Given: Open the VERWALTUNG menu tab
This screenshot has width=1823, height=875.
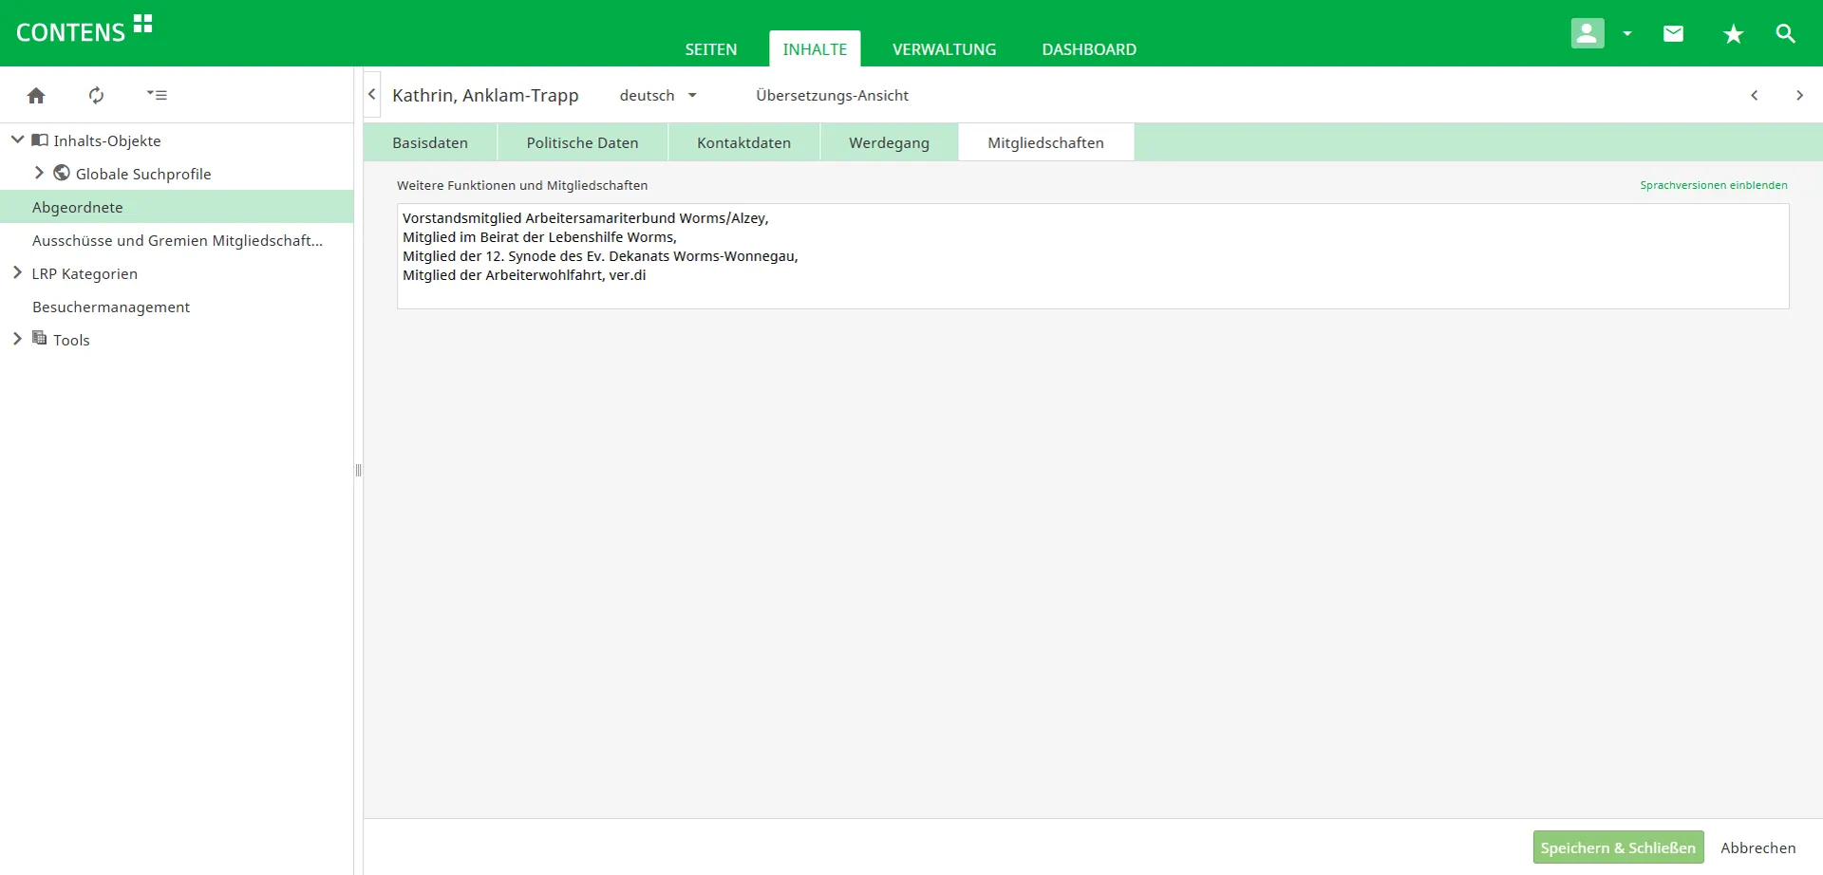Looking at the screenshot, I should pyautogui.click(x=944, y=49).
